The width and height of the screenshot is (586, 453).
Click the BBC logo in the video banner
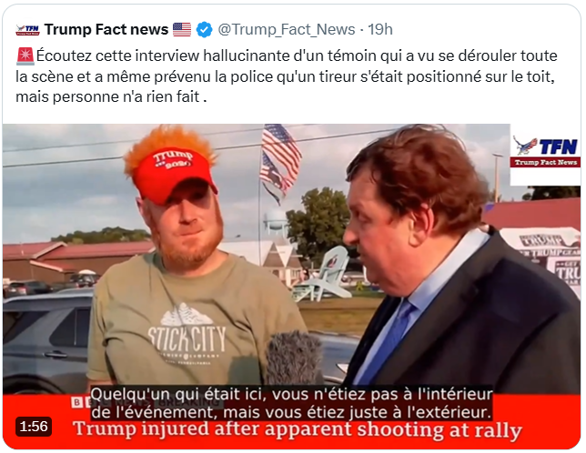(82, 402)
